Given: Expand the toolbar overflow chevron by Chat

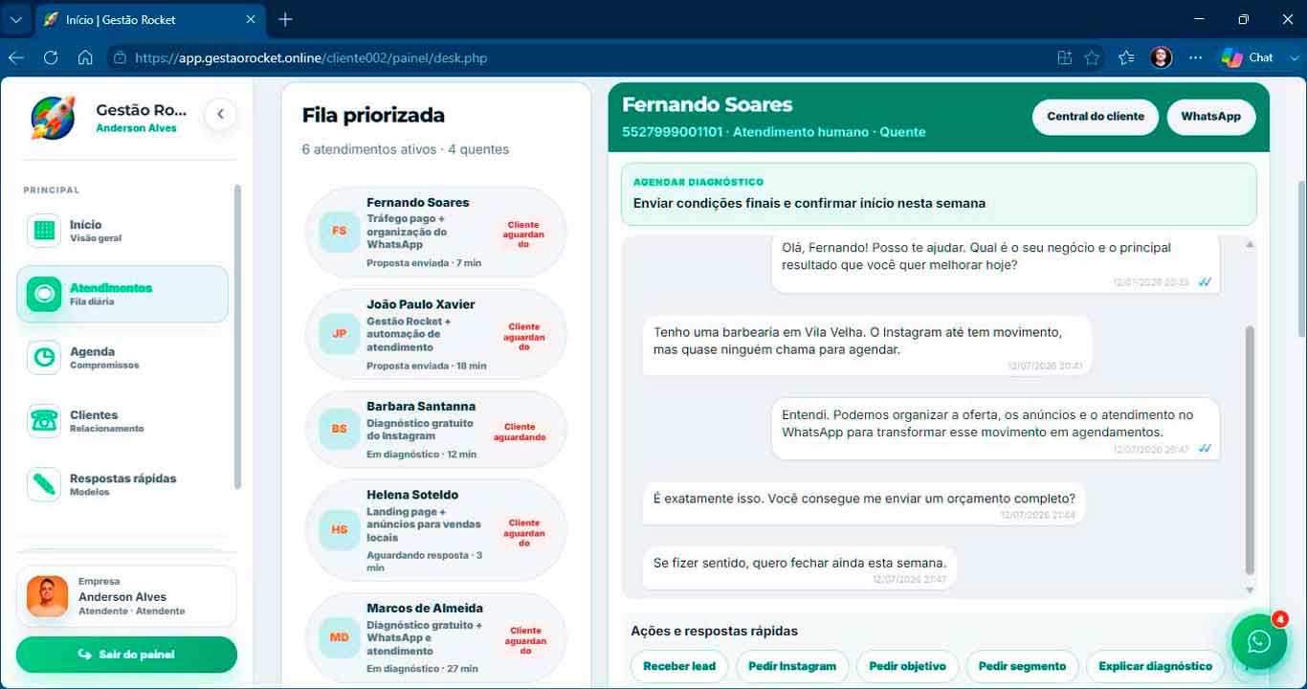Looking at the screenshot, I should tap(1296, 57).
